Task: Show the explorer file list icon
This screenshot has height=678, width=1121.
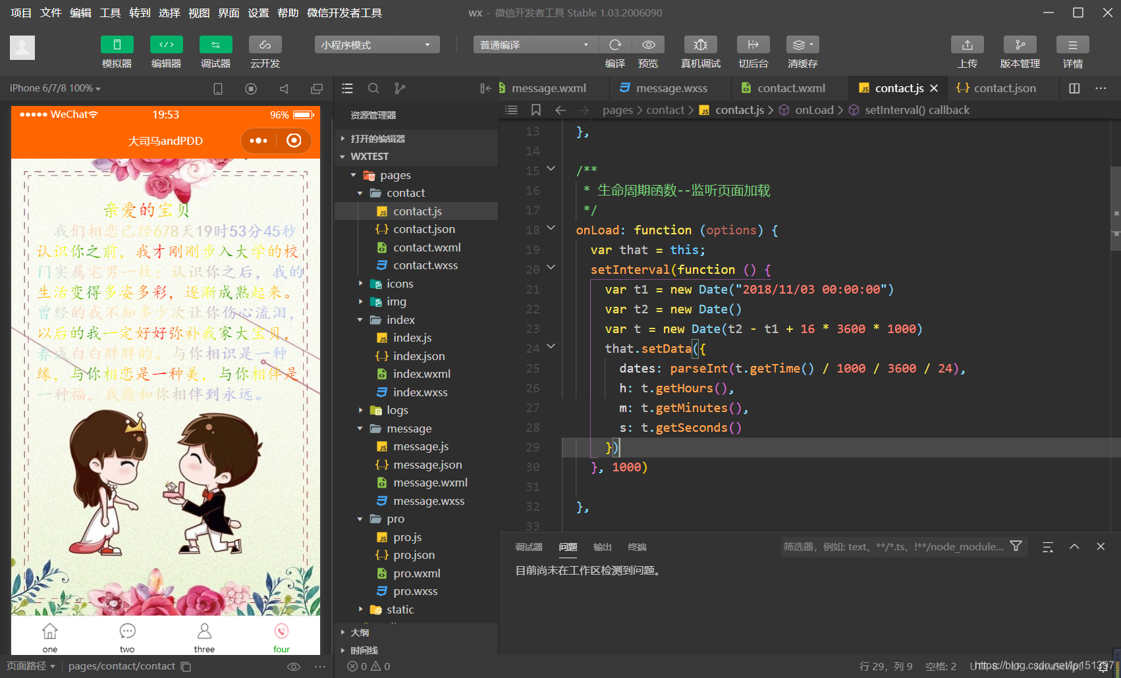Action: coord(348,88)
